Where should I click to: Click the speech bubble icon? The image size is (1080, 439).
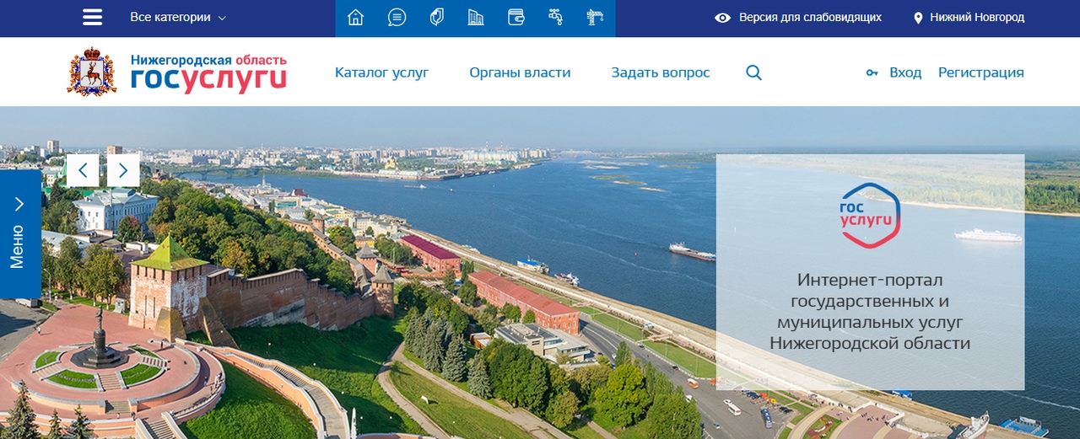397,18
